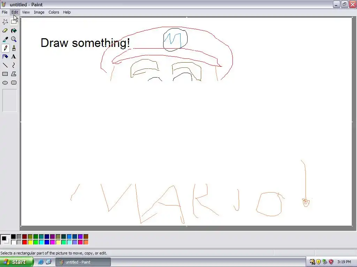Image resolution: width=357 pixels, height=267 pixels.
Task: Choose the Ellipse tool
Action: (x=5, y=83)
